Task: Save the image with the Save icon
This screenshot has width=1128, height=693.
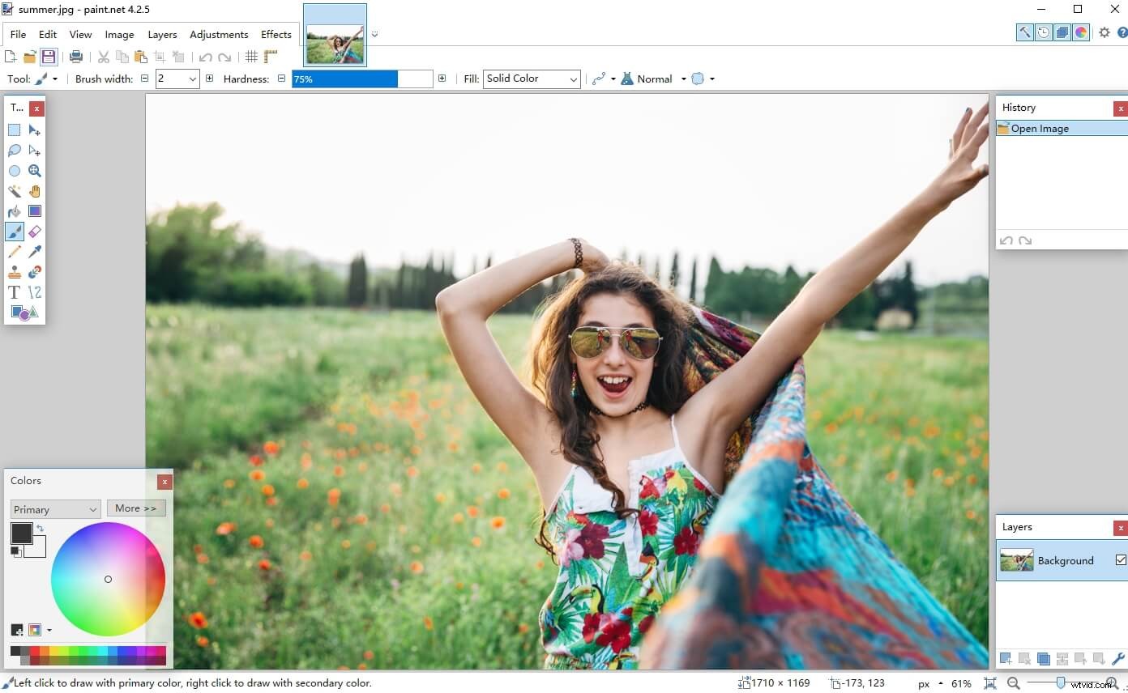Action: click(x=48, y=56)
